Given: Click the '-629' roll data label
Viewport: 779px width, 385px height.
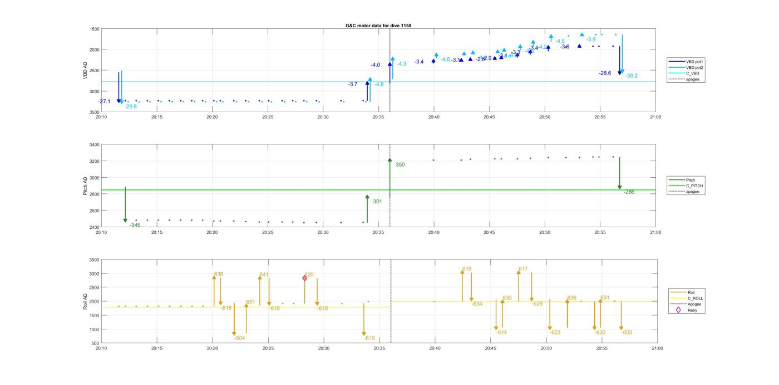Looking at the screenshot, I should pos(537,304).
